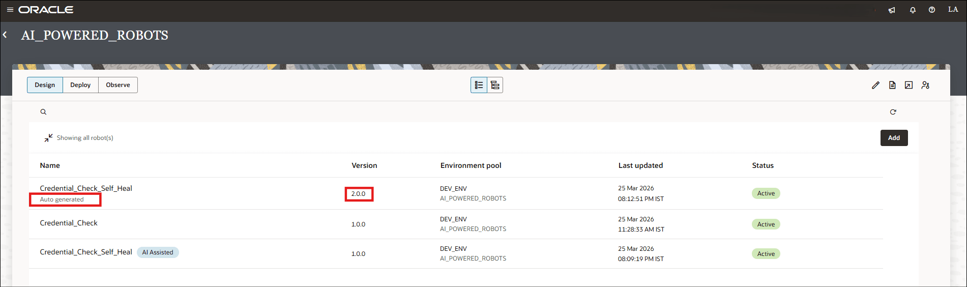The width and height of the screenshot is (967, 287).
Task: Click version 2.0.0 cell
Action: [x=358, y=194]
